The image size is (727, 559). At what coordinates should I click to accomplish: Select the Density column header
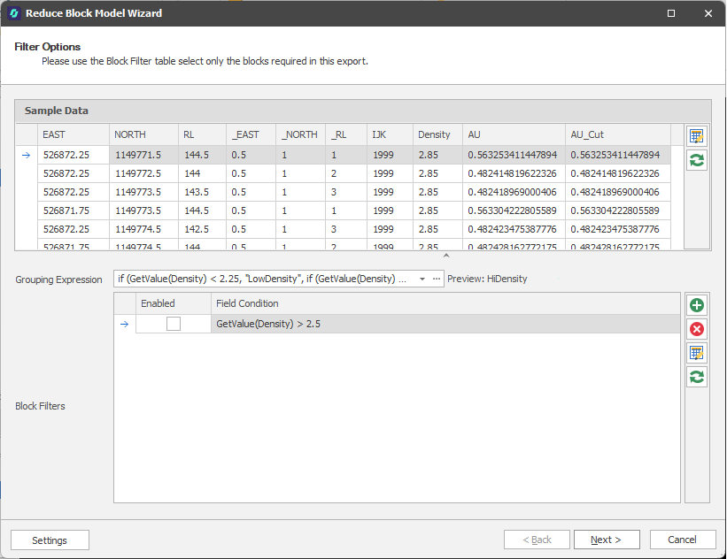click(434, 134)
